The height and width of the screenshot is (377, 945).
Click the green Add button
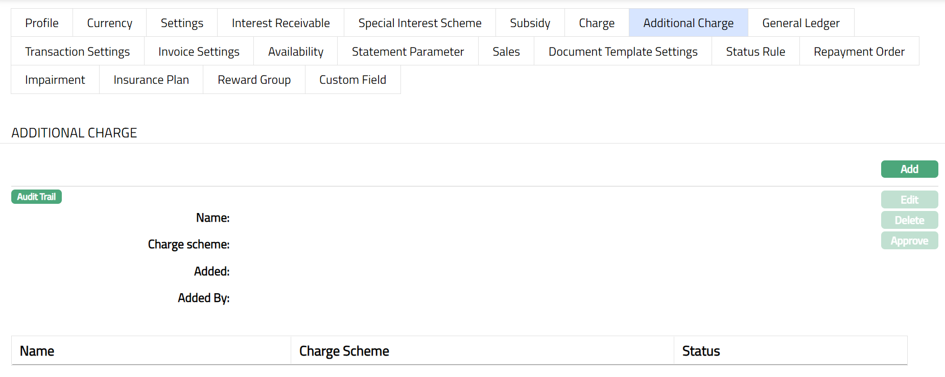[909, 169]
